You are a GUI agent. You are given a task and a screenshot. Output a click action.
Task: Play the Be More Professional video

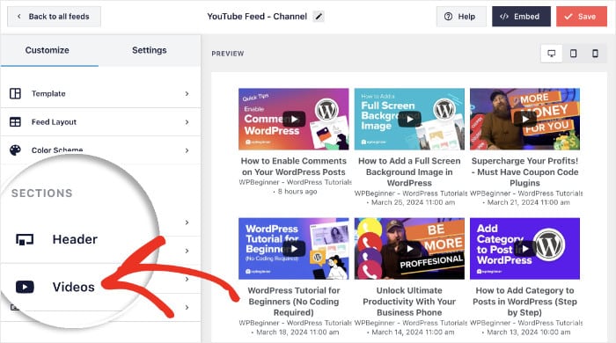tap(409, 249)
